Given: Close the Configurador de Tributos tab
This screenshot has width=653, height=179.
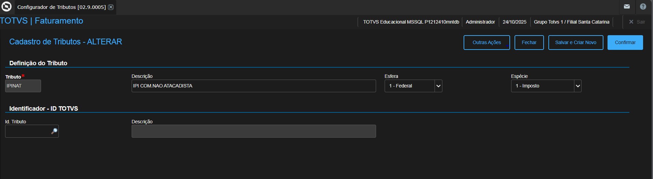Looking at the screenshot, I should tap(111, 7).
